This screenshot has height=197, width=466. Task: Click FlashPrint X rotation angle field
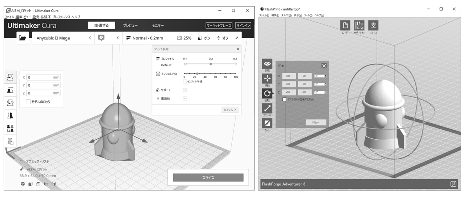tap(318, 76)
